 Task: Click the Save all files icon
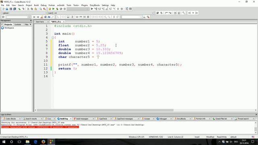(x=15, y=9)
